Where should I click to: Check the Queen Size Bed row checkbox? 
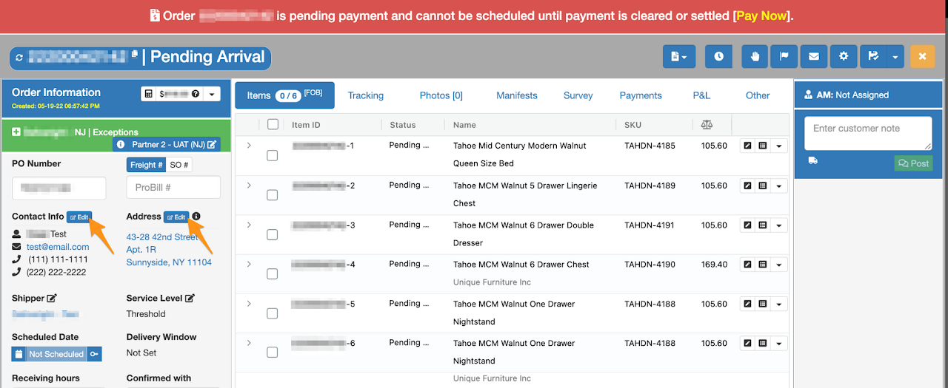272,155
